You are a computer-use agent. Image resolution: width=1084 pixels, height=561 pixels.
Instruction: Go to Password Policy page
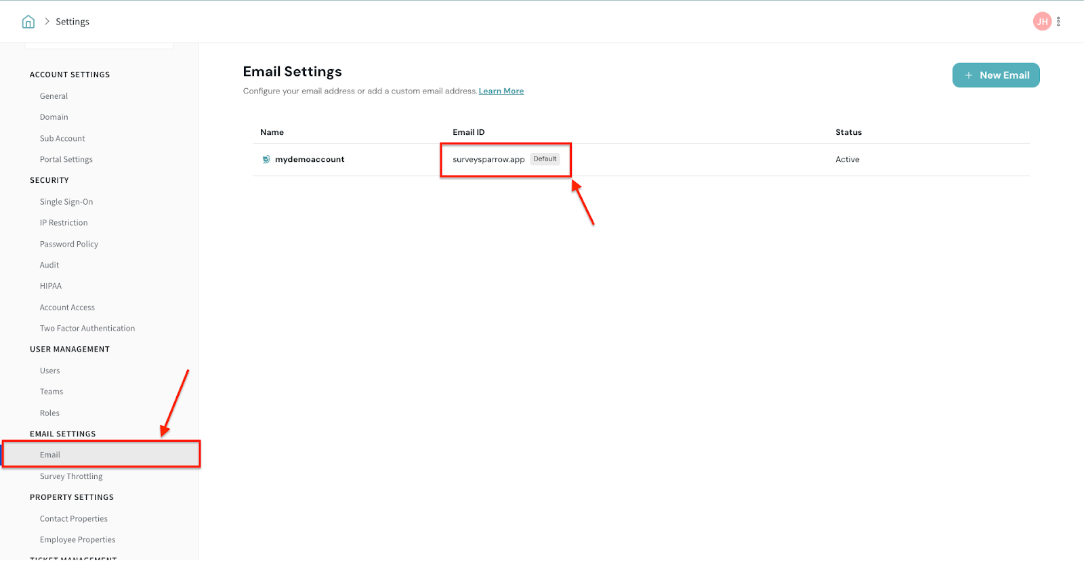(68, 244)
